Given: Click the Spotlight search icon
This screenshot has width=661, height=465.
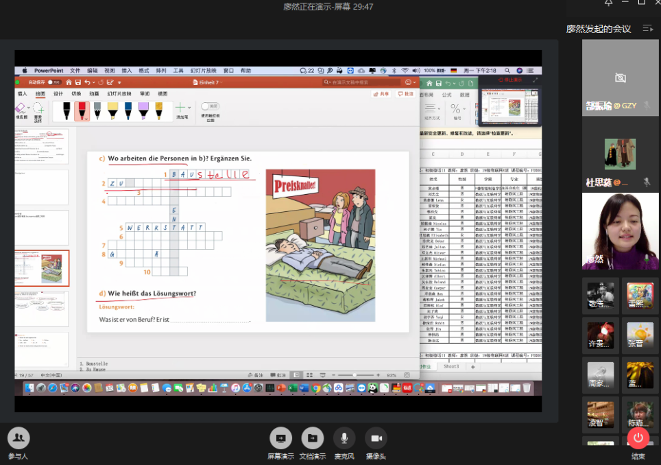Looking at the screenshot, I should pos(507,71).
